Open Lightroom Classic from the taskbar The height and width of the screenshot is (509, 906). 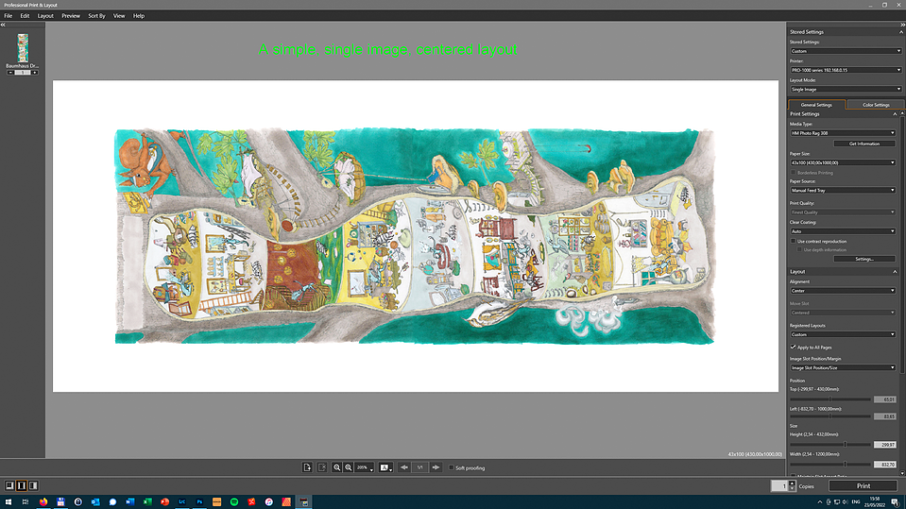pyautogui.click(x=182, y=502)
